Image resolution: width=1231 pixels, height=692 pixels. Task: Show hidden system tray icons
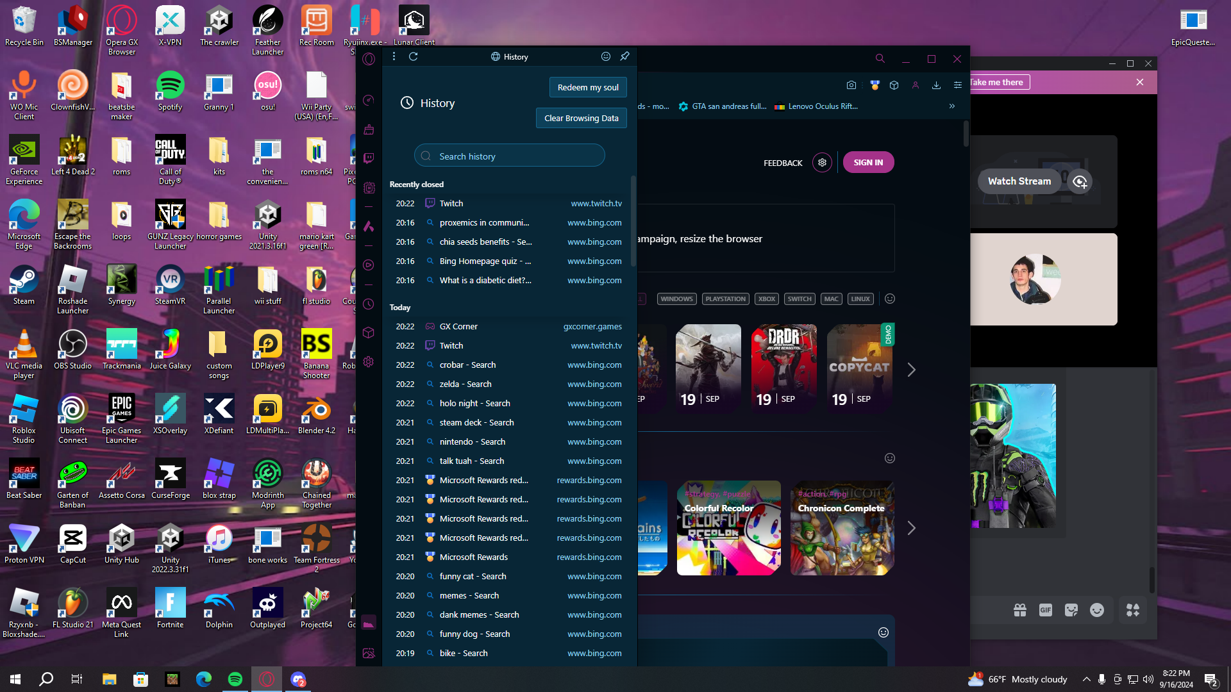coord(1086,679)
